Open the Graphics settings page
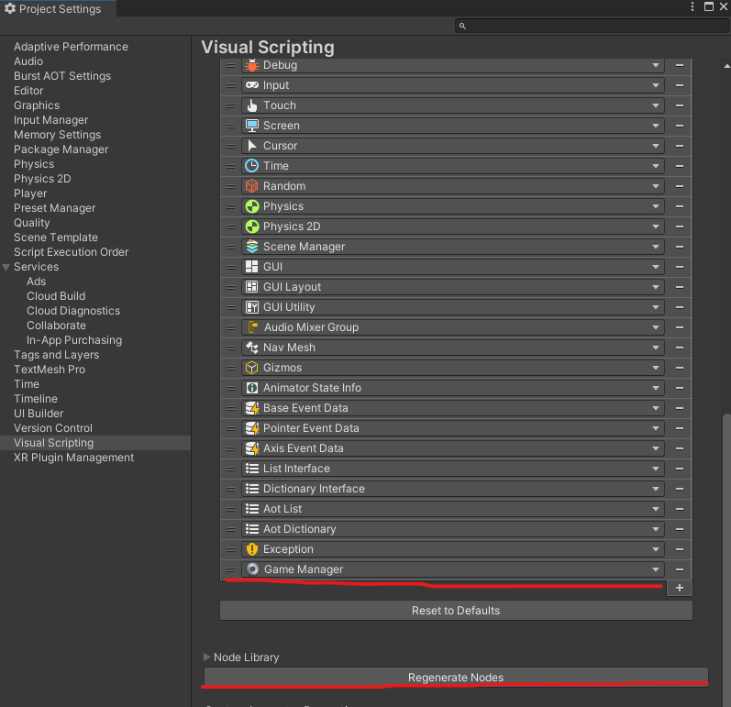The height and width of the screenshot is (707, 731). point(37,105)
